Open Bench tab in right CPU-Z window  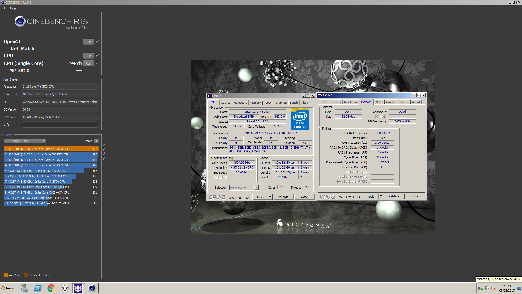(x=404, y=102)
